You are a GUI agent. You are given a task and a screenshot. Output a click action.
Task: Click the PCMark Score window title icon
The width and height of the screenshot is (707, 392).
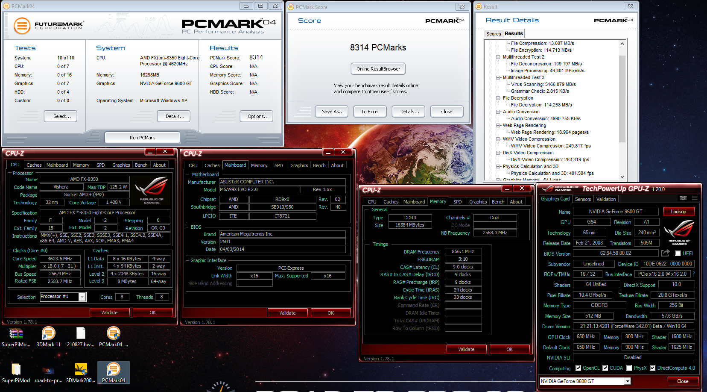pos(291,7)
